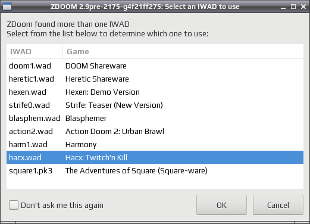
Task: Sort list by the IWAD column header
Action: 35,52
